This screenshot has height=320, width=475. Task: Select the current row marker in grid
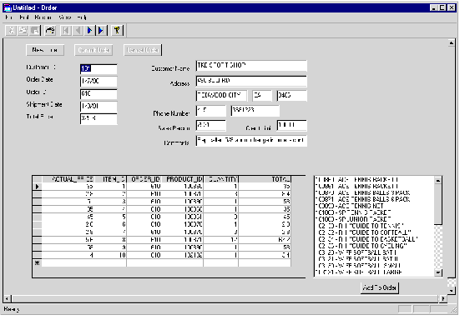(x=37, y=187)
